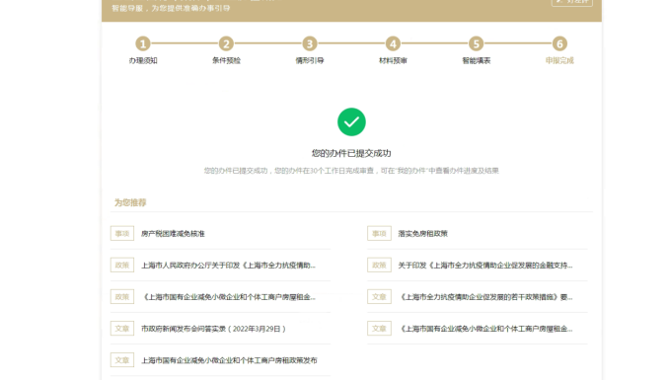This screenshot has height=382, width=668.
Task: Open the 好差评 rating button
Action: (571, 2)
